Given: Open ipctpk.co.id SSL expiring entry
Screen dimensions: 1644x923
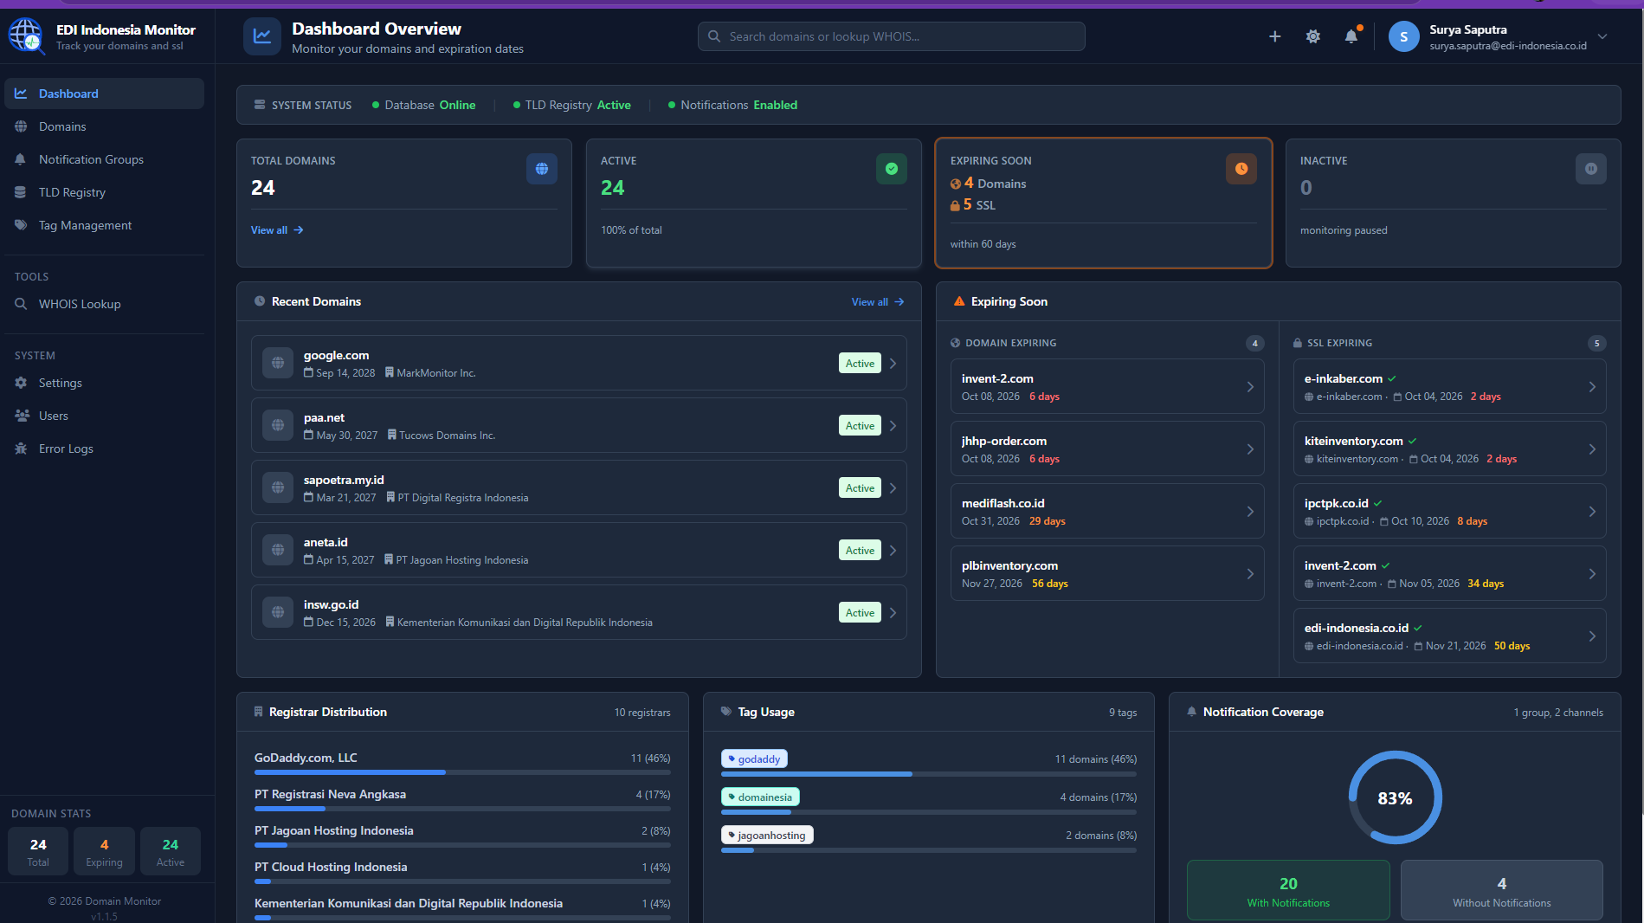Looking at the screenshot, I should pos(1450,511).
